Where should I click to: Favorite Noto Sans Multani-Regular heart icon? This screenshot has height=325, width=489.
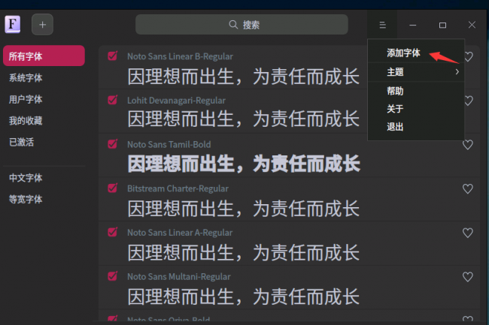pos(468,277)
